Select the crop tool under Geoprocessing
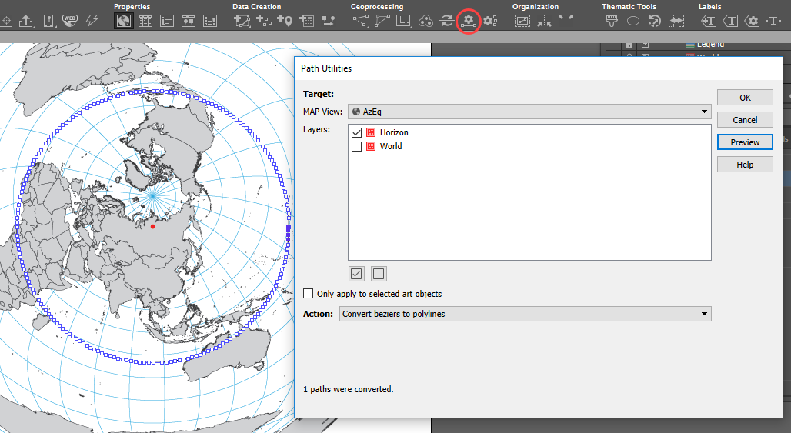The width and height of the screenshot is (791, 433). pyautogui.click(x=403, y=21)
